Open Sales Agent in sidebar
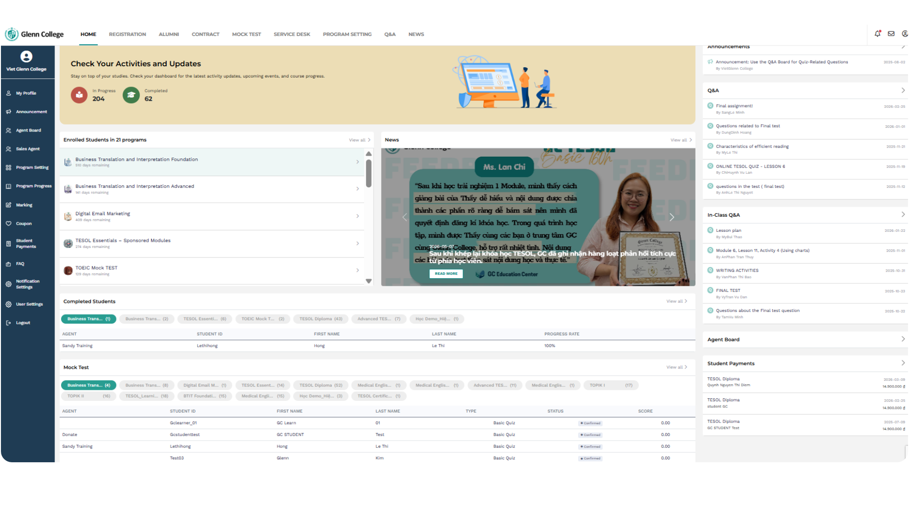 click(x=27, y=149)
